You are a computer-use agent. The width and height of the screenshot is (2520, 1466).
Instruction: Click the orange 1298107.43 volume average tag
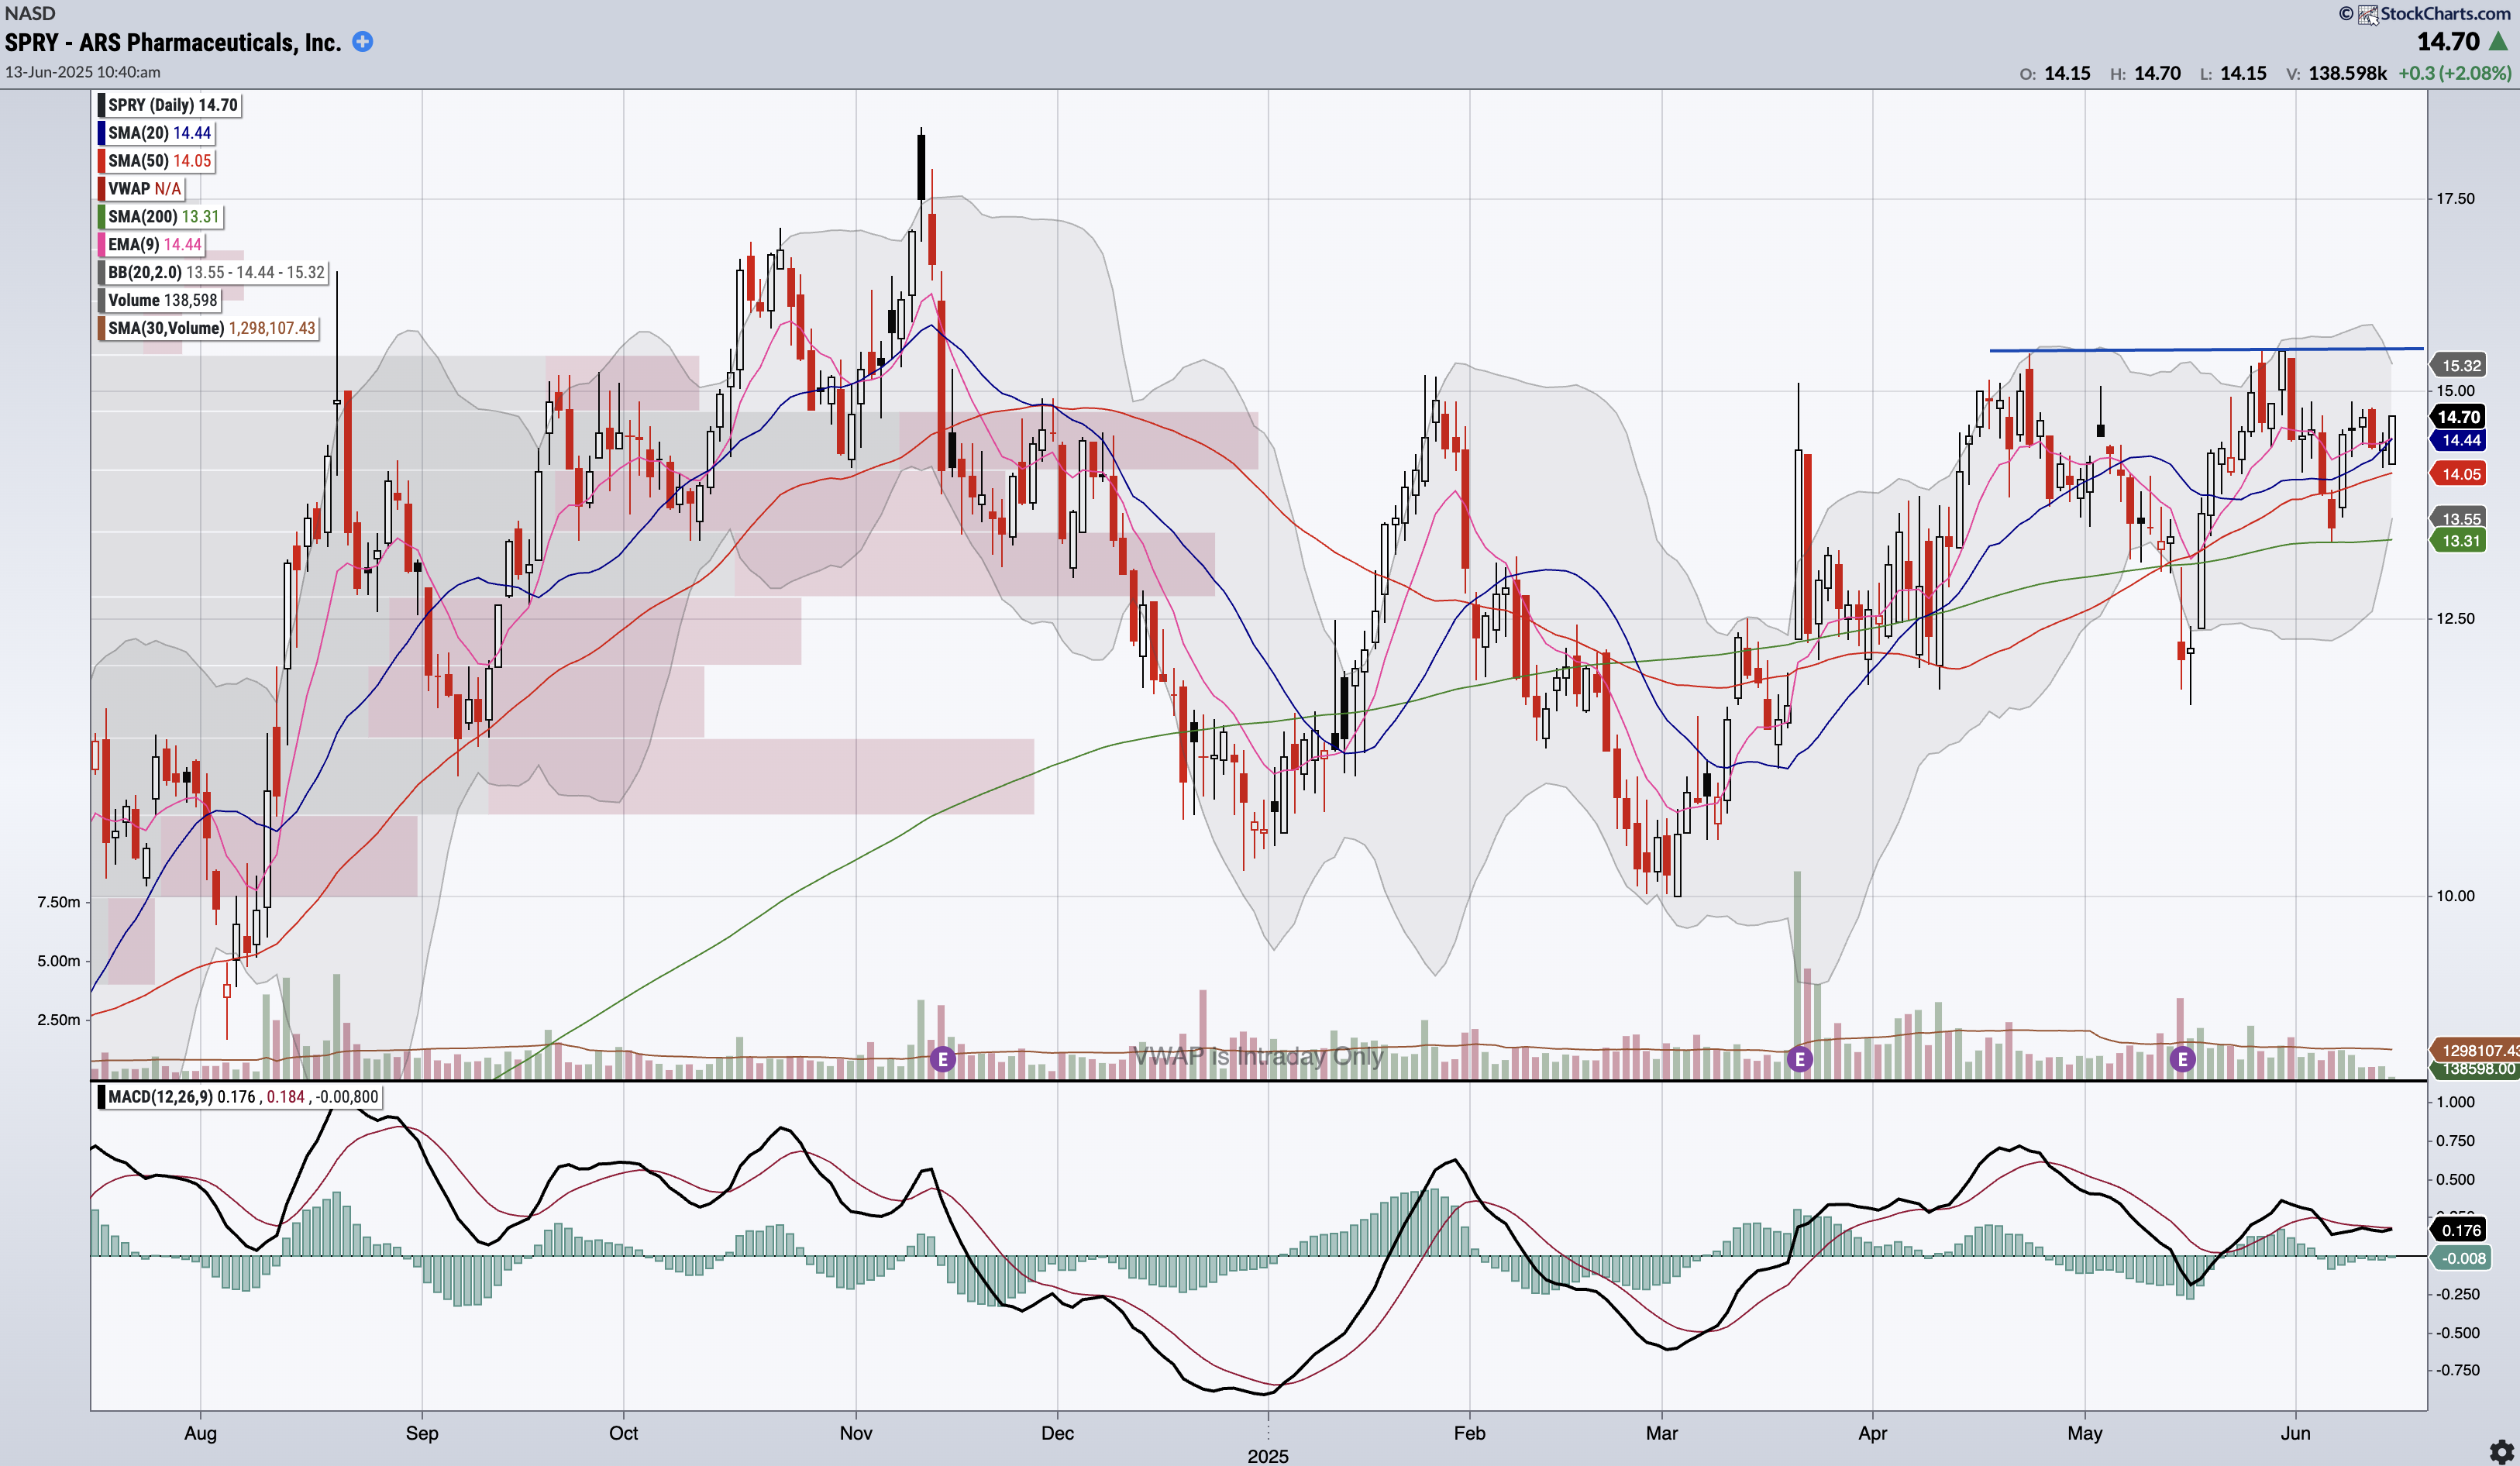2475,1050
